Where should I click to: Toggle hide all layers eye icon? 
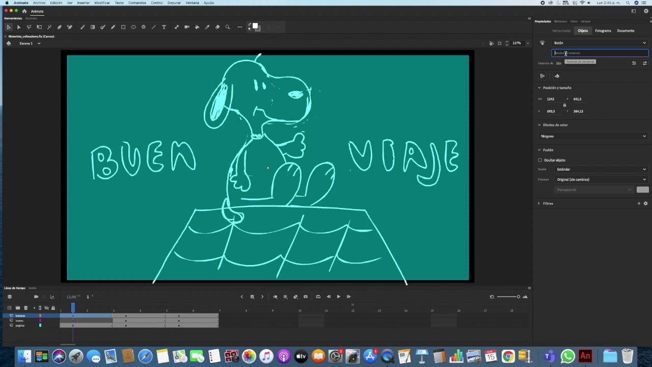(46, 308)
